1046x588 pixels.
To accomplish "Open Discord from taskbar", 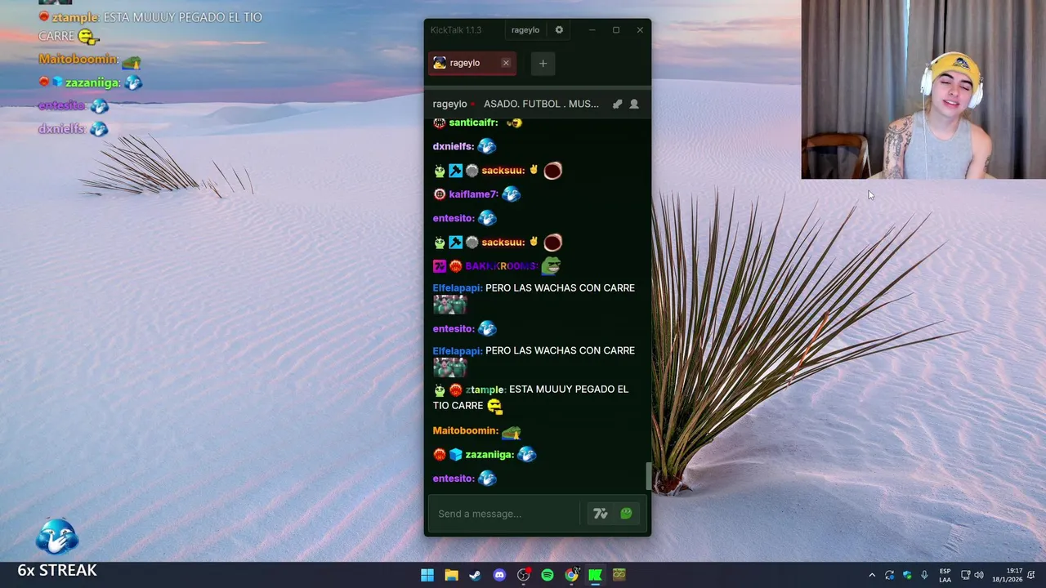I will point(499,575).
